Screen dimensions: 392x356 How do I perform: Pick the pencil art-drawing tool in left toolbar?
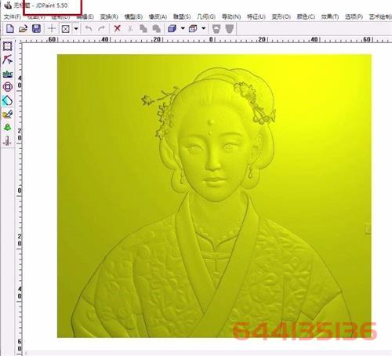coord(7,114)
